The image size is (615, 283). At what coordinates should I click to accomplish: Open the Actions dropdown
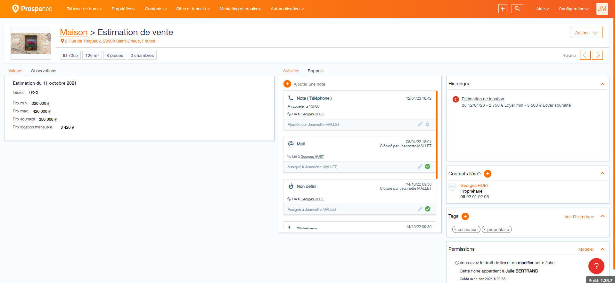pos(586,33)
